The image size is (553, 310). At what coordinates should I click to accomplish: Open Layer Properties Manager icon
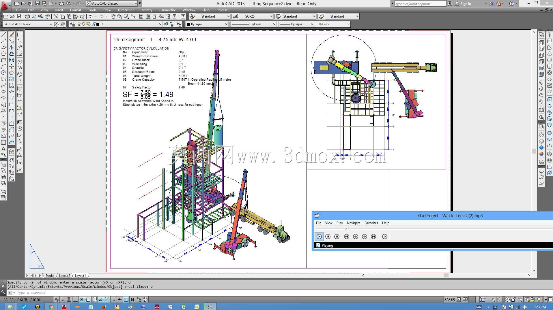click(x=72, y=24)
